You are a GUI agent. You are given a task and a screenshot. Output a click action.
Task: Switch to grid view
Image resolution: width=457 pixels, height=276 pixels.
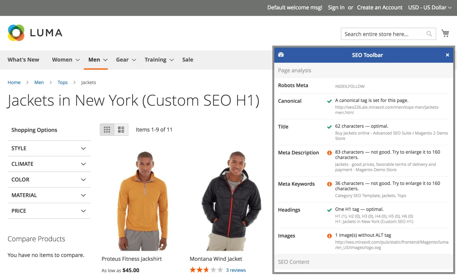[x=107, y=129]
